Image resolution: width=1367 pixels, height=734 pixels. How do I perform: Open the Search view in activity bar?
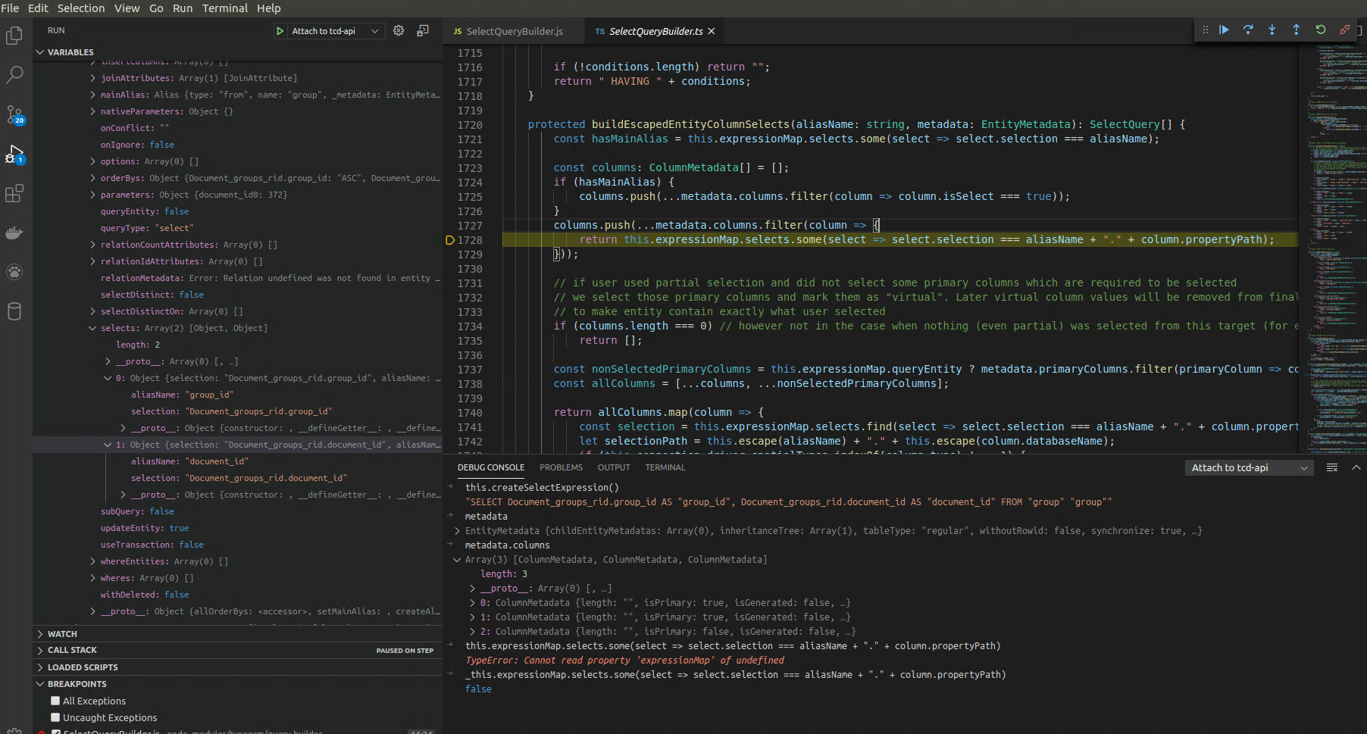(14, 75)
